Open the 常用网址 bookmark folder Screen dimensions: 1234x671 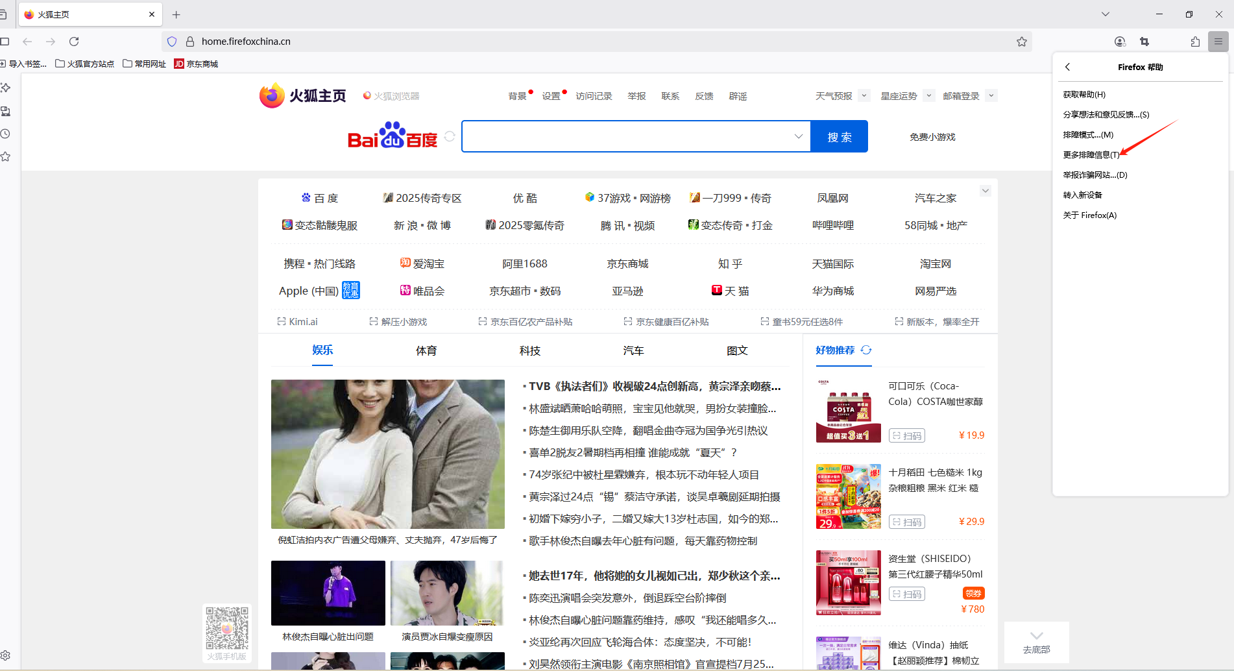point(145,64)
